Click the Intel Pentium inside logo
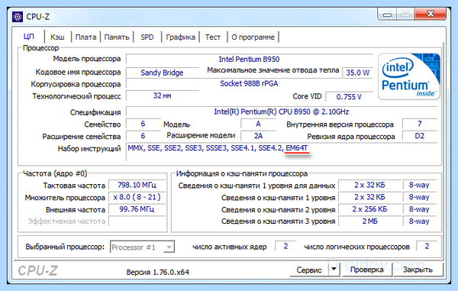 pos(409,76)
